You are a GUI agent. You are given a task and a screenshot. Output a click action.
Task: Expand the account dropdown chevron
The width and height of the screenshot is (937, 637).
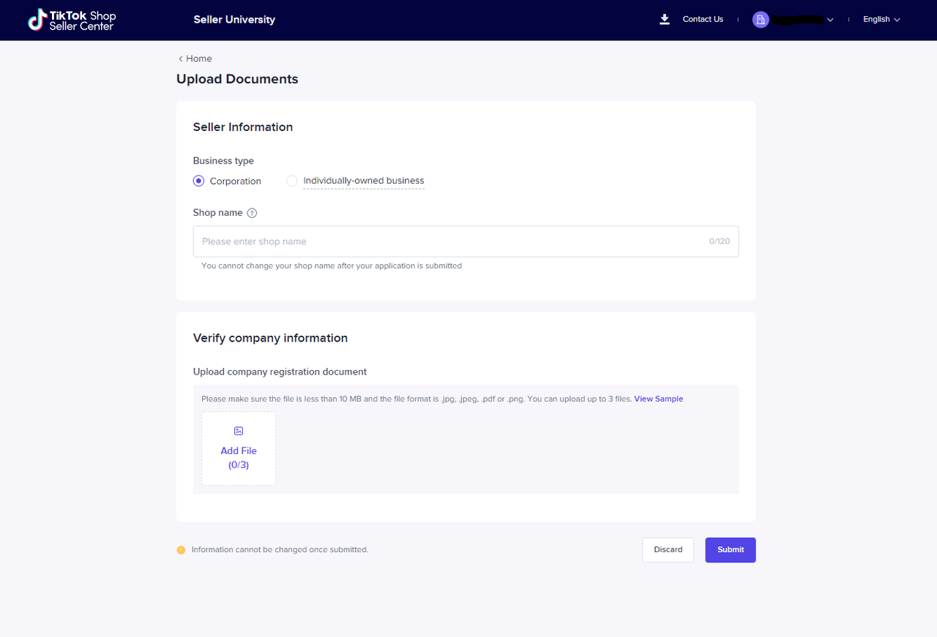click(830, 20)
